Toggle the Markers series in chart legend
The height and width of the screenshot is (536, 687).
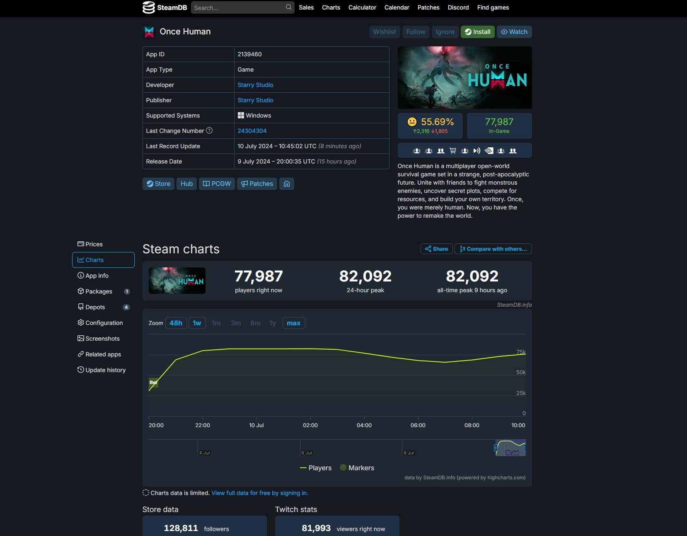click(358, 468)
